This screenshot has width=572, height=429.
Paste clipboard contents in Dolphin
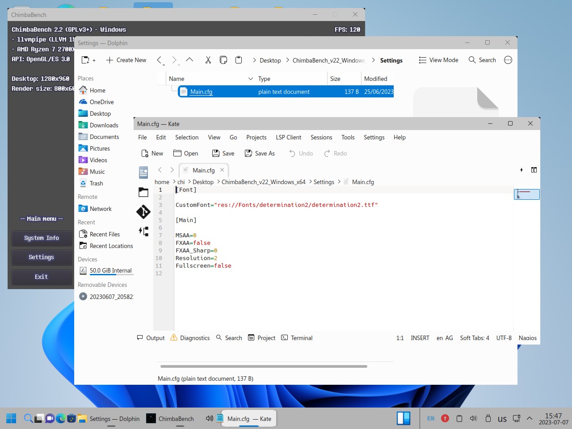coord(239,60)
